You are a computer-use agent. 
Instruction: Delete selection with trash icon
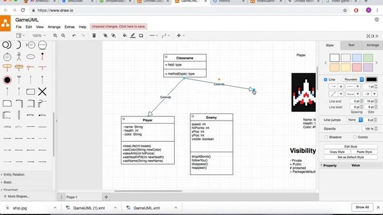point(94,36)
